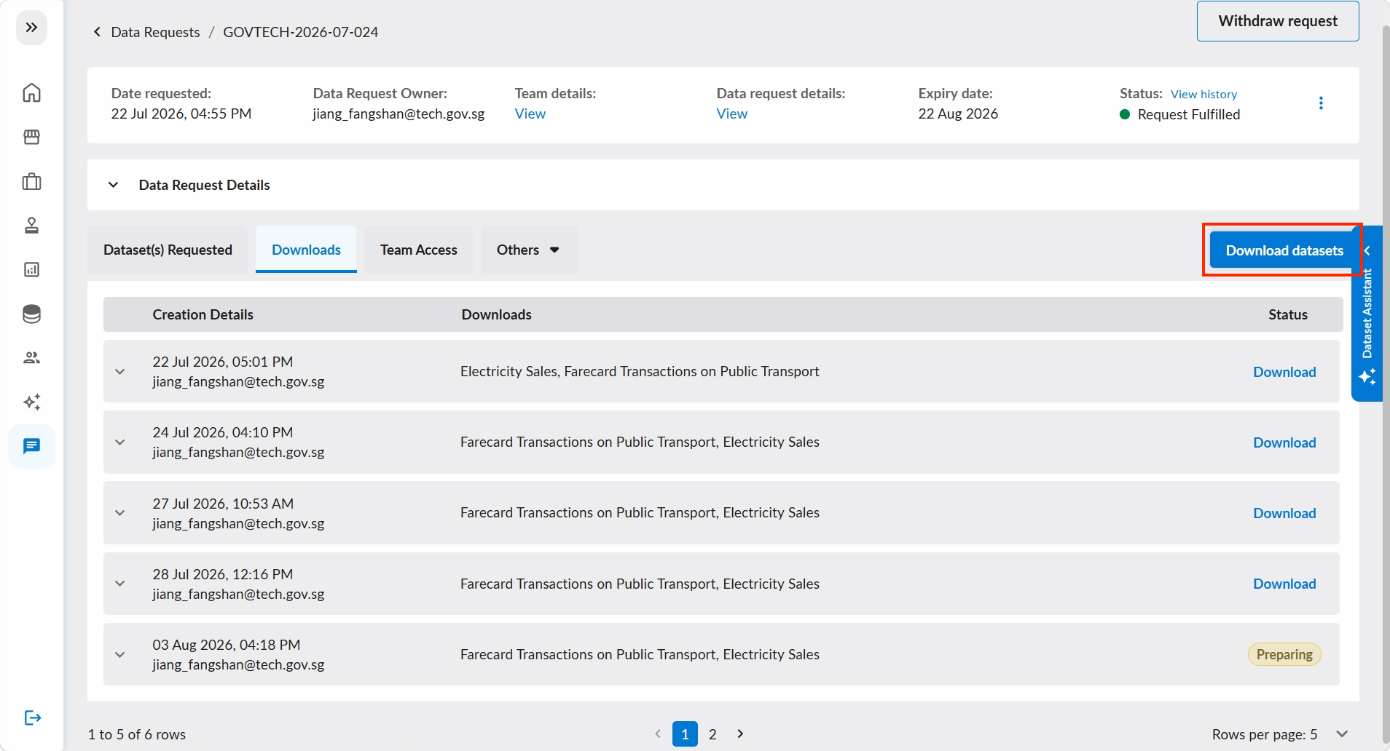The height and width of the screenshot is (751, 1390).
Task: Go to page 2 of downloads
Action: coord(712,734)
